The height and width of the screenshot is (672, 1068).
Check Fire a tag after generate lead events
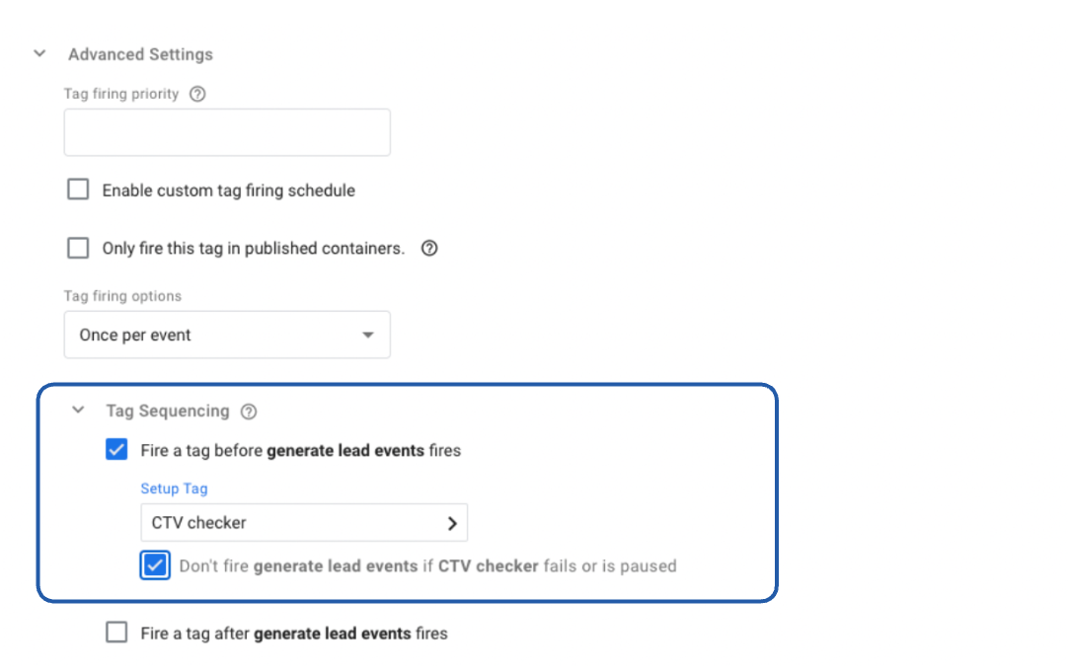pos(116,633)
